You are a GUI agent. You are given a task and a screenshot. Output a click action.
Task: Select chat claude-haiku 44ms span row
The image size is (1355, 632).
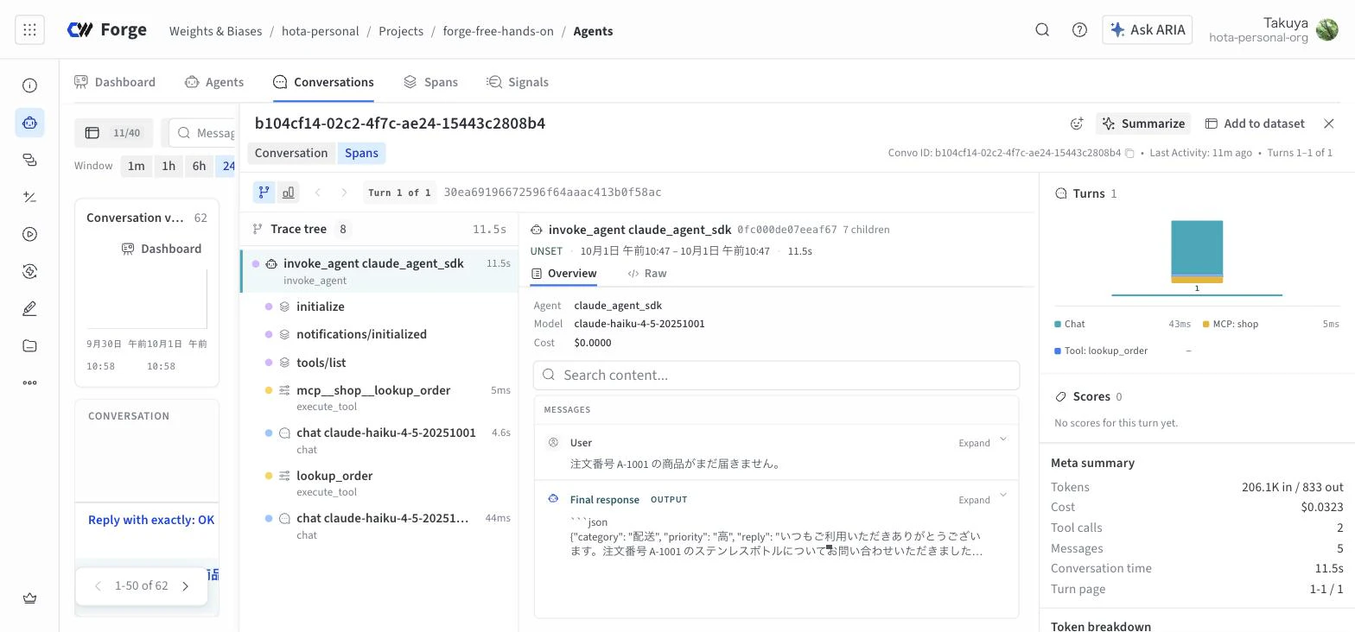(x=379, y=526)
